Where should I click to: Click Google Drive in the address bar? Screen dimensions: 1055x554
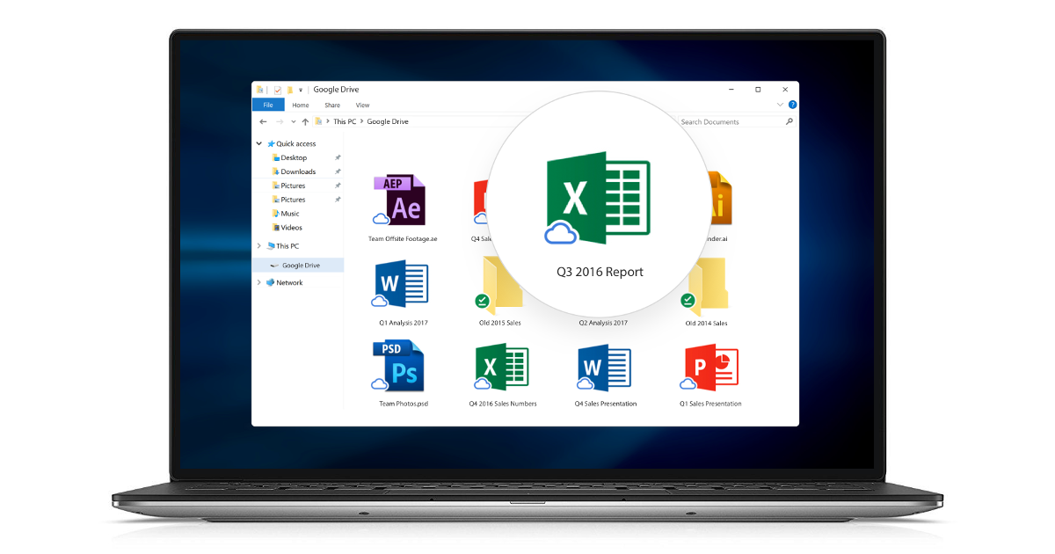point(388,121)
